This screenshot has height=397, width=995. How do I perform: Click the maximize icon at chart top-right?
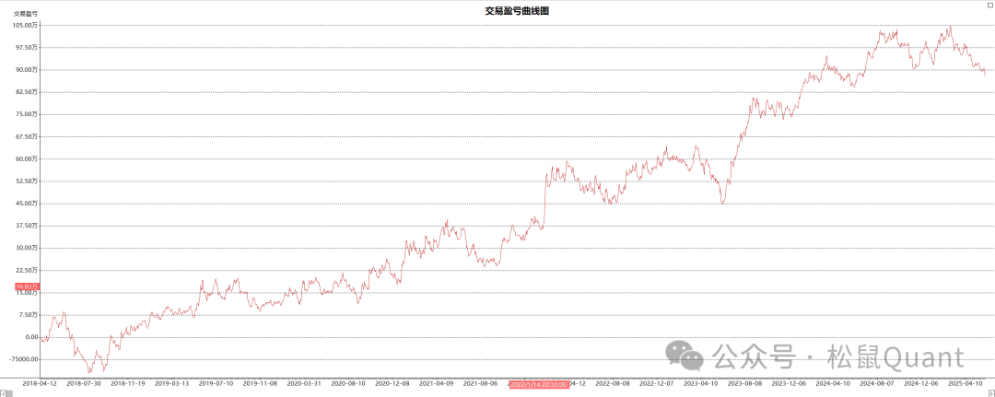pyautogui.click(x=989, y=5)
